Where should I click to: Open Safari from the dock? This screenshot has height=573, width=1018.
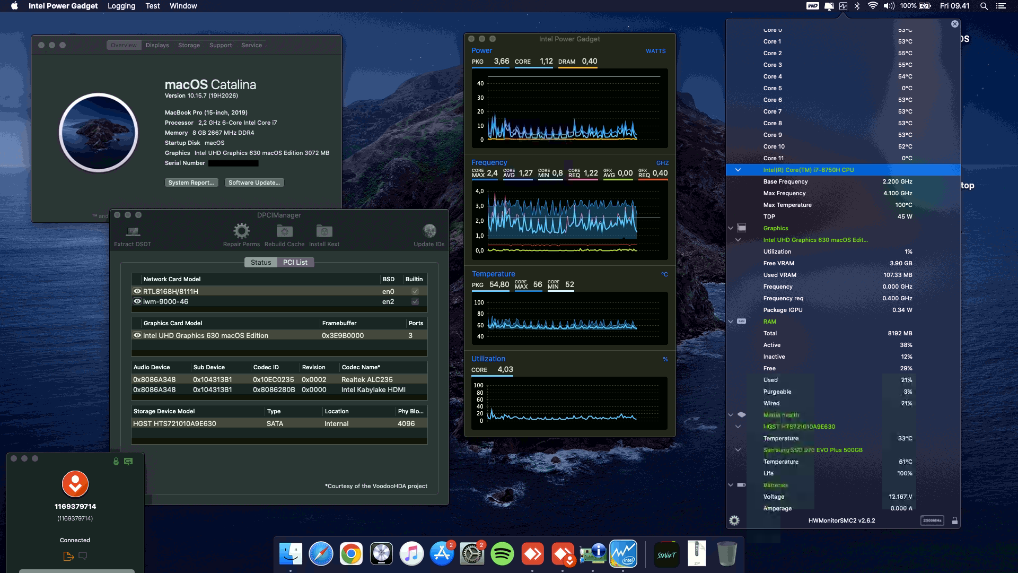tap(321, 554)
